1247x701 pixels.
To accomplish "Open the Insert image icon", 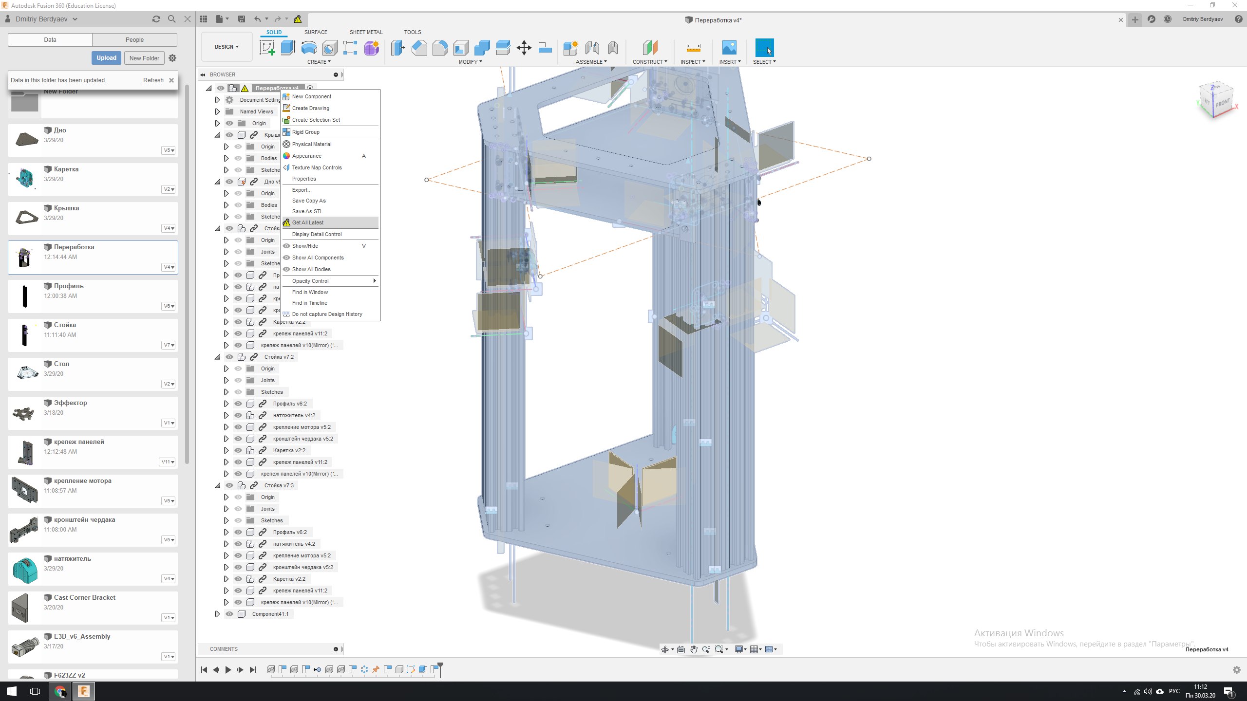I will pyautogui.click(x=729, y=48).
